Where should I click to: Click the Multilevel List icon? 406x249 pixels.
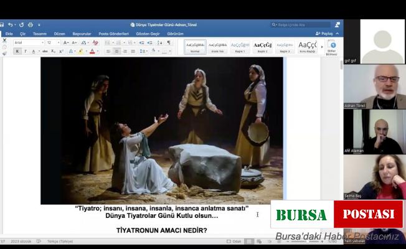click(x=130, y=42)
